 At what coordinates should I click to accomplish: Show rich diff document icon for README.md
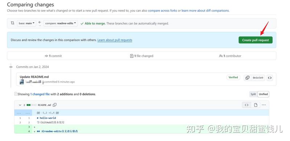[x=256, y=105]
